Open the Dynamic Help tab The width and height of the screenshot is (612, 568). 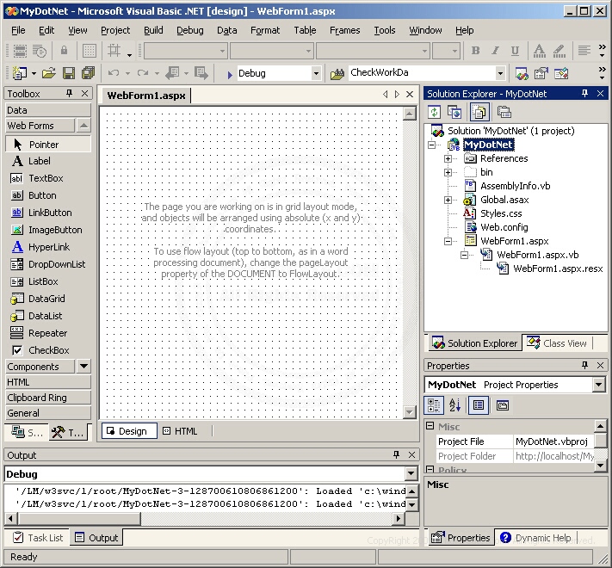536,538
